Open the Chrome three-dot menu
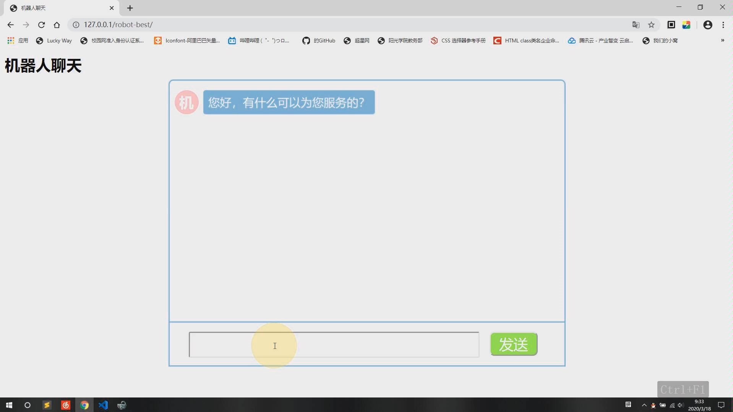The width and height of the screenshot is (733, 412). pos(723,25)
